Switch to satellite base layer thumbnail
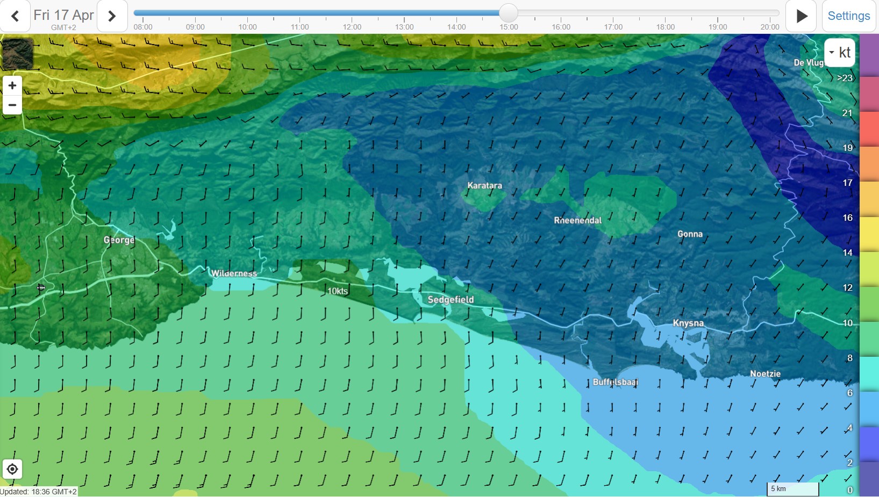Viewport: 879px width, 497px height. coord(18,53)
